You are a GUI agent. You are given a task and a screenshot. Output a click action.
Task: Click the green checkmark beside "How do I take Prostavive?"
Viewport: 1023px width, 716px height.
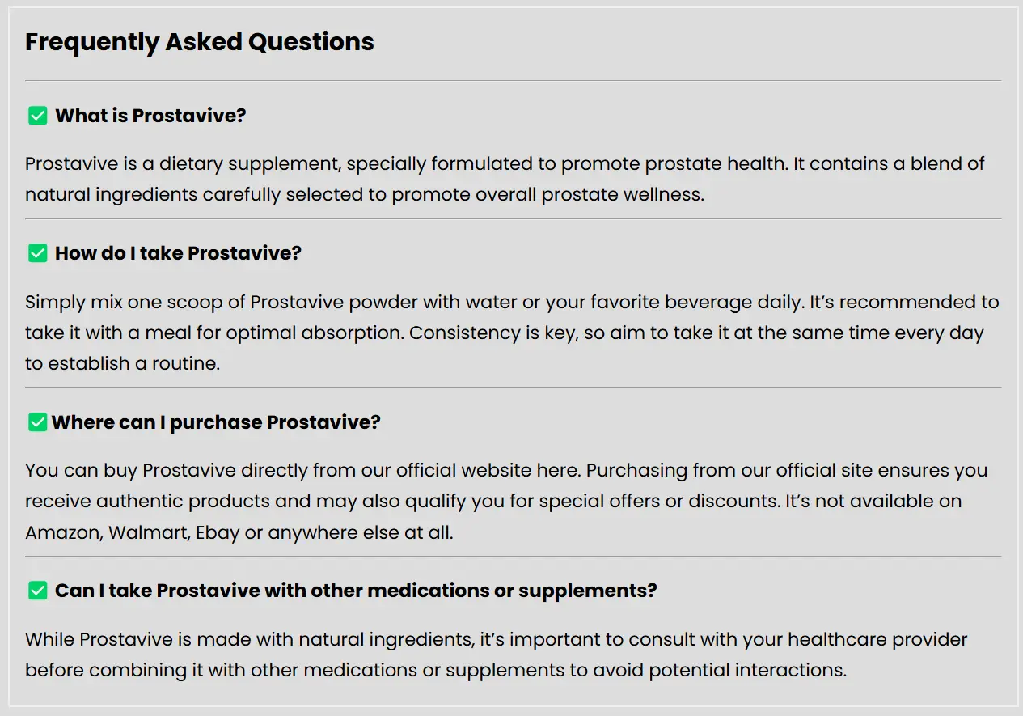pos(37,253)
